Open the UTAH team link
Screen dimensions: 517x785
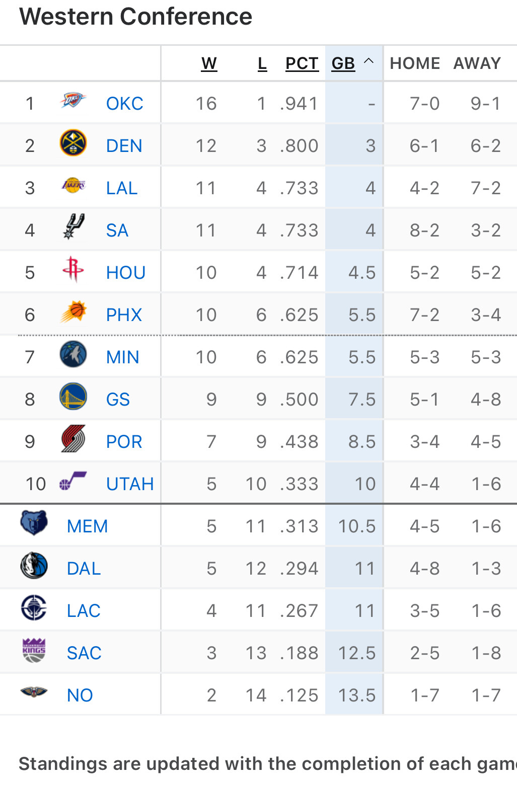tap(130, 484)
